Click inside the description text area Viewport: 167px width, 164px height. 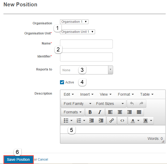pyautogui.click(x=113, y=130)
